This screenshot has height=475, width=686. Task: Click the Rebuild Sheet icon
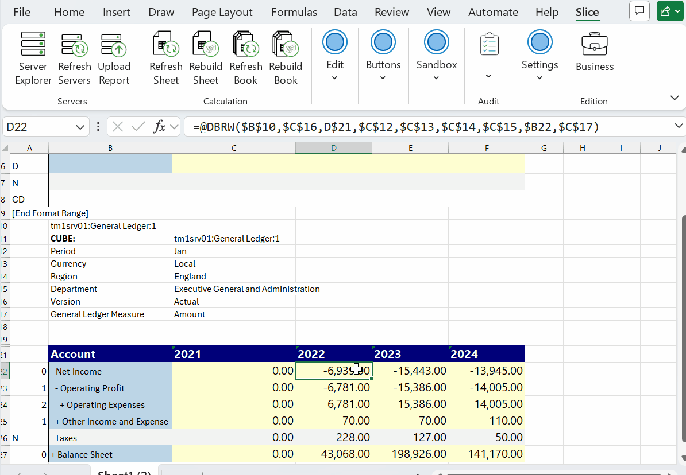click(x=206, y=59)
